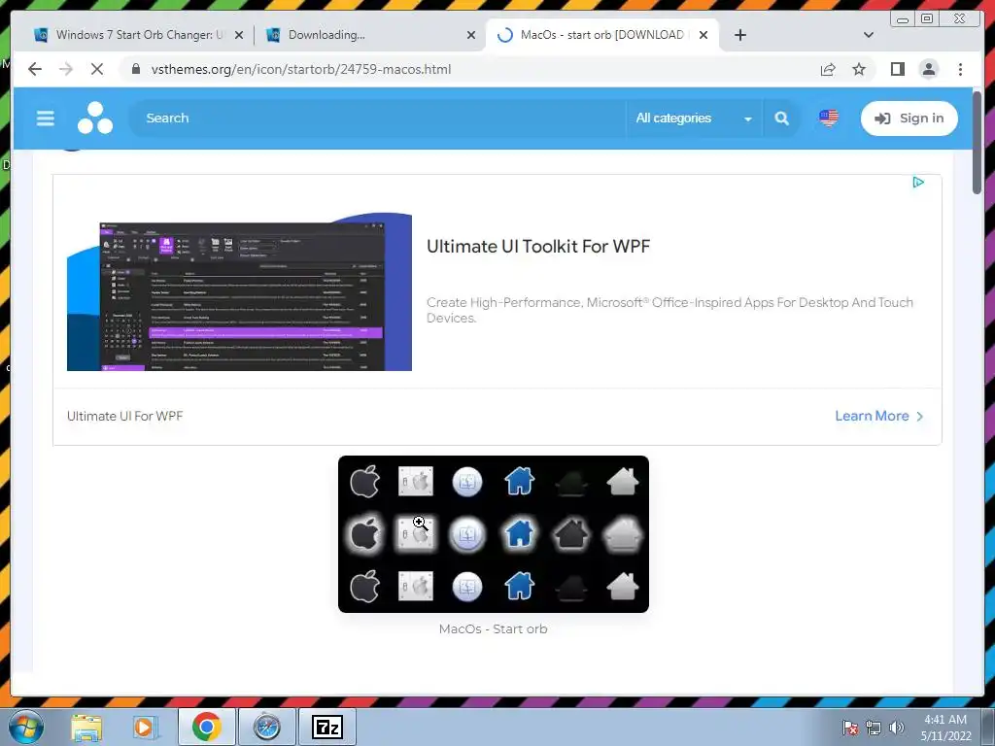Screen dimensions: 995x746
Task: Click the Ultimate UI For WPF text
Action: pyautogui.click(x=125, y=416)
